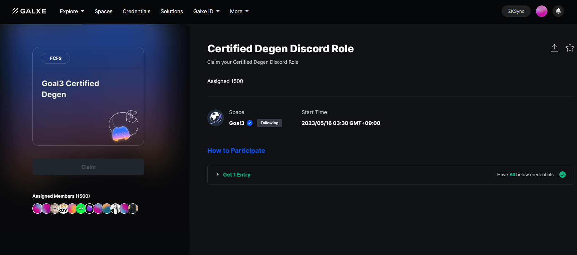Expand the Get 1 Entry triangle
577x255 pixels.
[x=218, y=175]
